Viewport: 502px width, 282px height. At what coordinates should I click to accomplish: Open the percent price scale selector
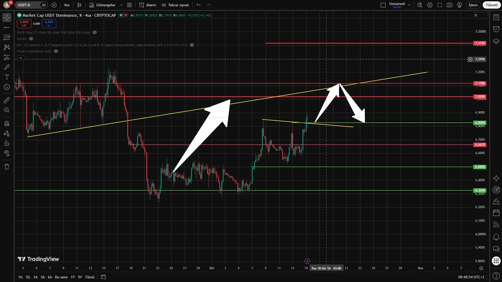[x=481, y=15]
